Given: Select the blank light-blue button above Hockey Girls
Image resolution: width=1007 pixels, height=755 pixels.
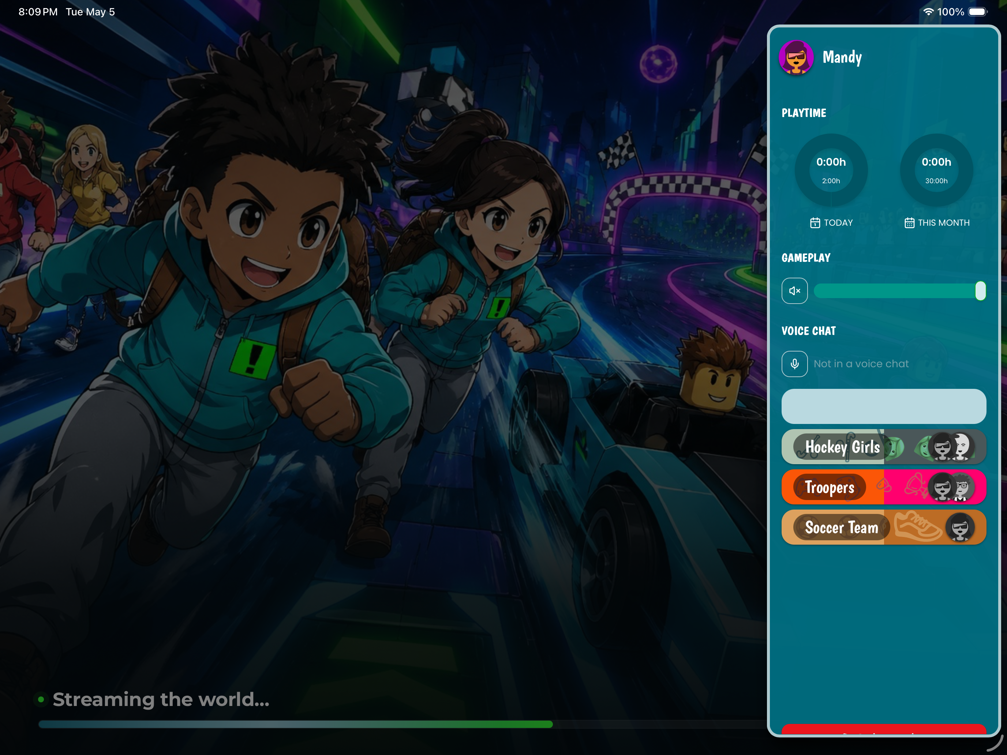Looking at the screenshot, I should coord(884,406).
